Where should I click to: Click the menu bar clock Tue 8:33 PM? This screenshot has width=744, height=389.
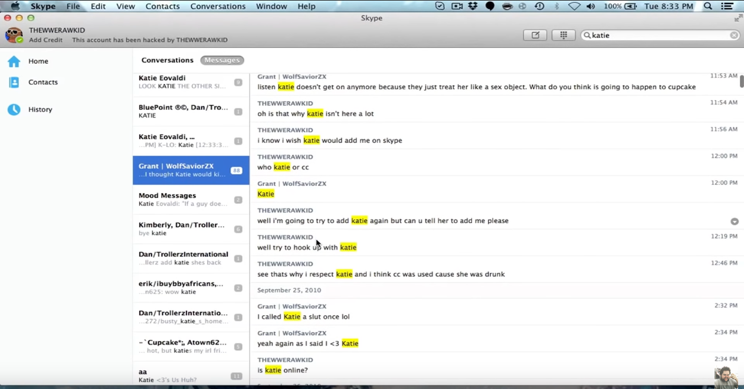point(669,6)
